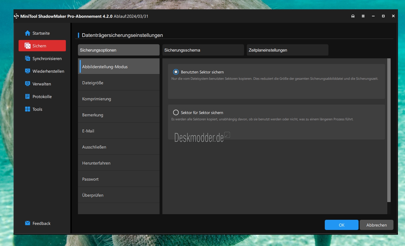Viewport: 405px width, 246px height.
Task: Open Herunterfahren settings
Action: click(119, 163)
